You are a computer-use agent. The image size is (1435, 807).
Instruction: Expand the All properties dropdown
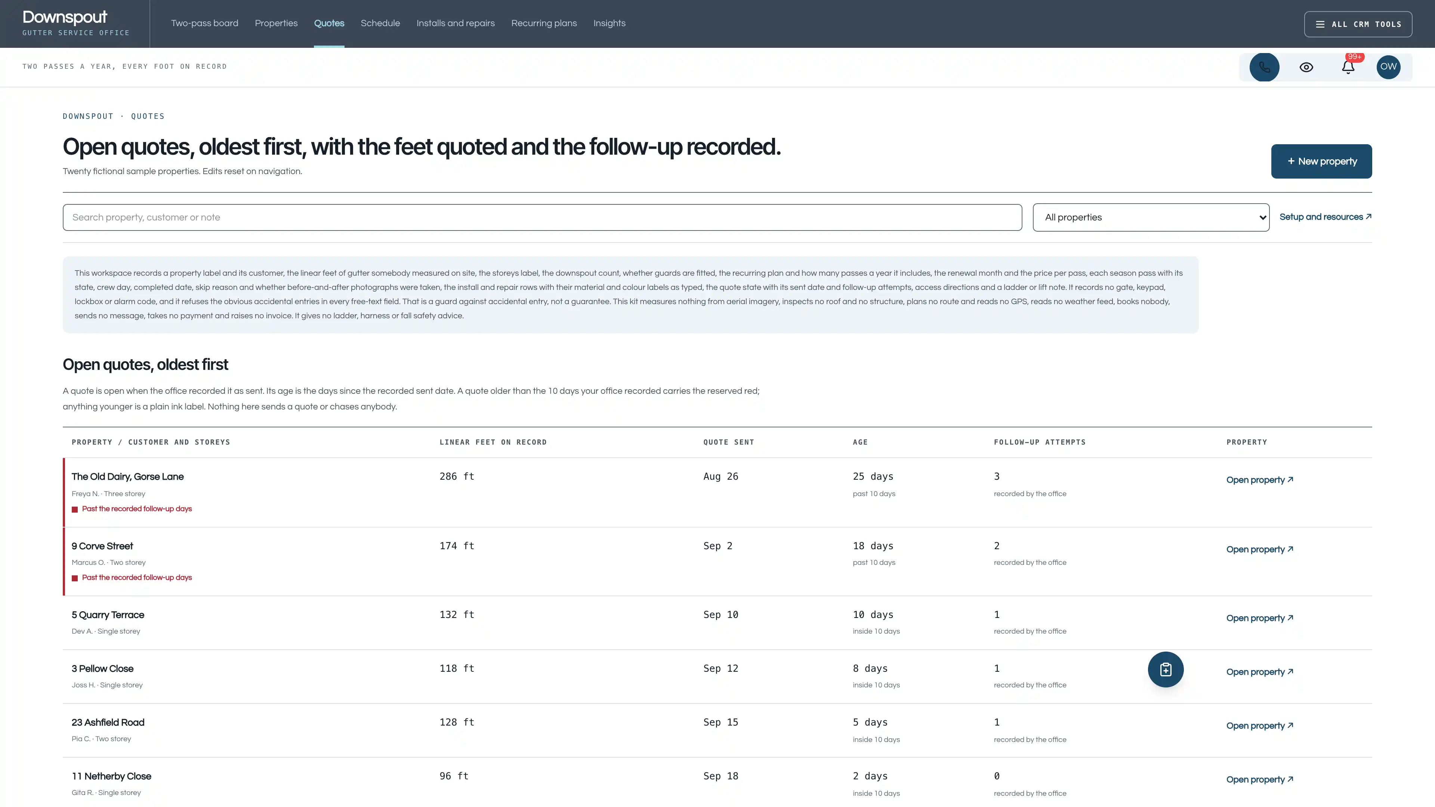tap(1151, 217)
